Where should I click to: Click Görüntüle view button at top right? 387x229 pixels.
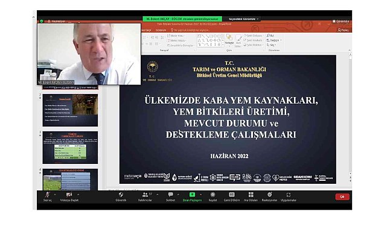click(341, 21)
